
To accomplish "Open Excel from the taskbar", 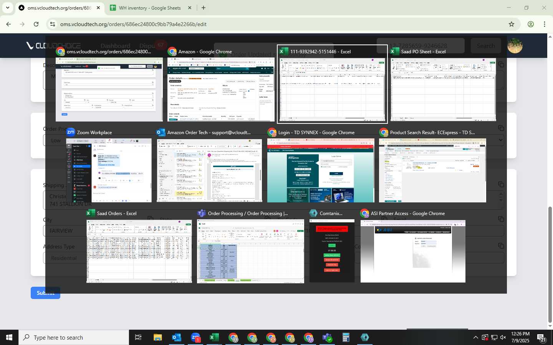I will (214, 337).
